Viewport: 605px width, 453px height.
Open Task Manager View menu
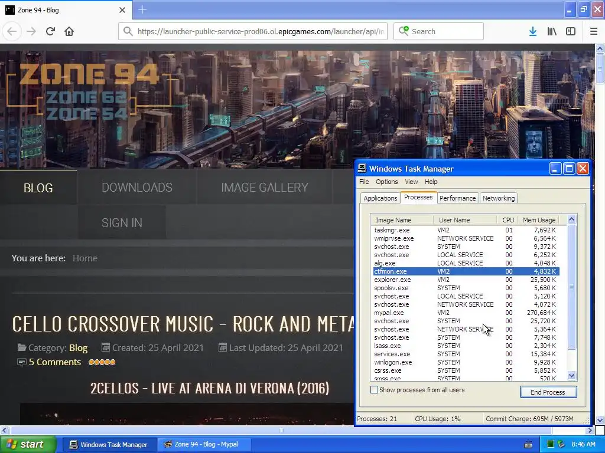tap(411, 182)
